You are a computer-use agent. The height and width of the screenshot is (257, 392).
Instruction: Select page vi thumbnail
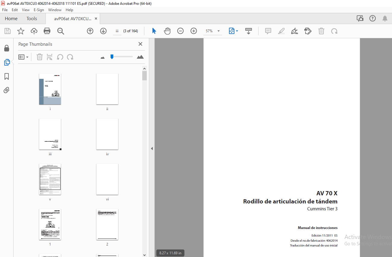point(107,179)
